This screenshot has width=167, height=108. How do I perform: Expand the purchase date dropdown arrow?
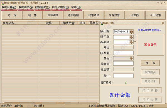(131, 32)
